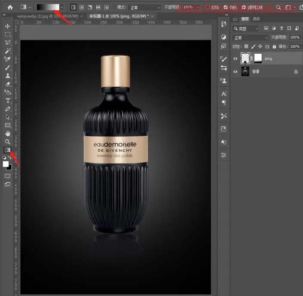Choose the radial gradient style
The width and height of the screenshot is (303, 296).
tap(82, 7)
